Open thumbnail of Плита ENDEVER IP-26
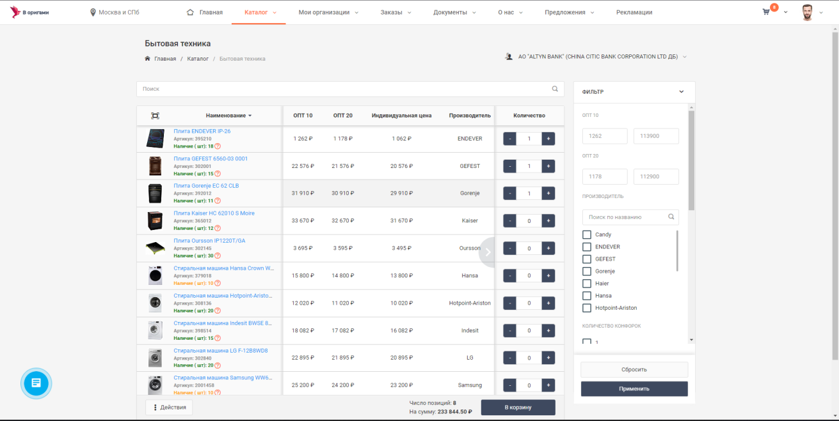The image size is (839, 421). click(155, 139)
